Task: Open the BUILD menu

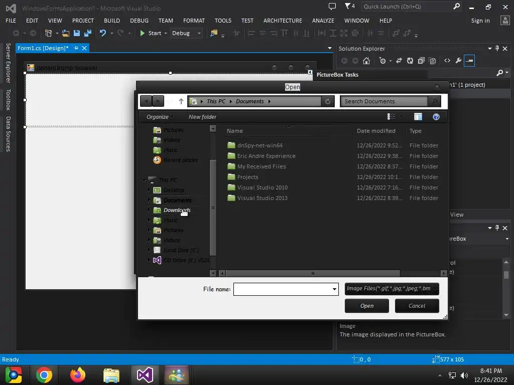Action: coord(112,21)
